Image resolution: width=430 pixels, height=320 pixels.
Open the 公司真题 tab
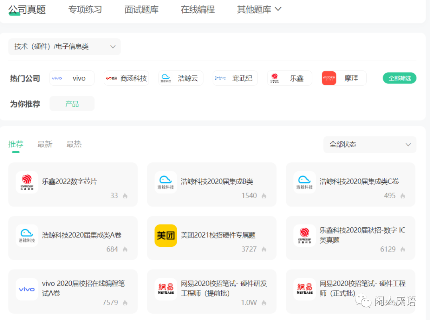point(27,10)
